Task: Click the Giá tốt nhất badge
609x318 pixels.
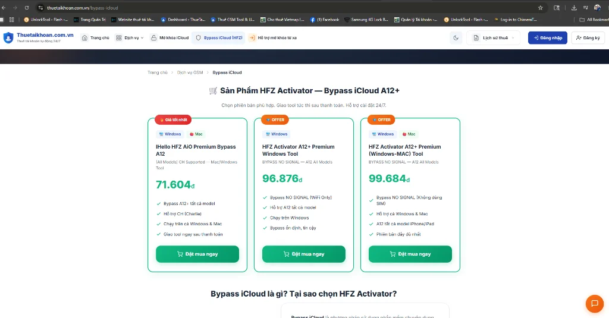Action: pyautogui.click(x=174, y=120)
